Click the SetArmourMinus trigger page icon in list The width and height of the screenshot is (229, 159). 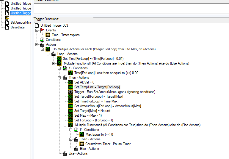[7, 23]
